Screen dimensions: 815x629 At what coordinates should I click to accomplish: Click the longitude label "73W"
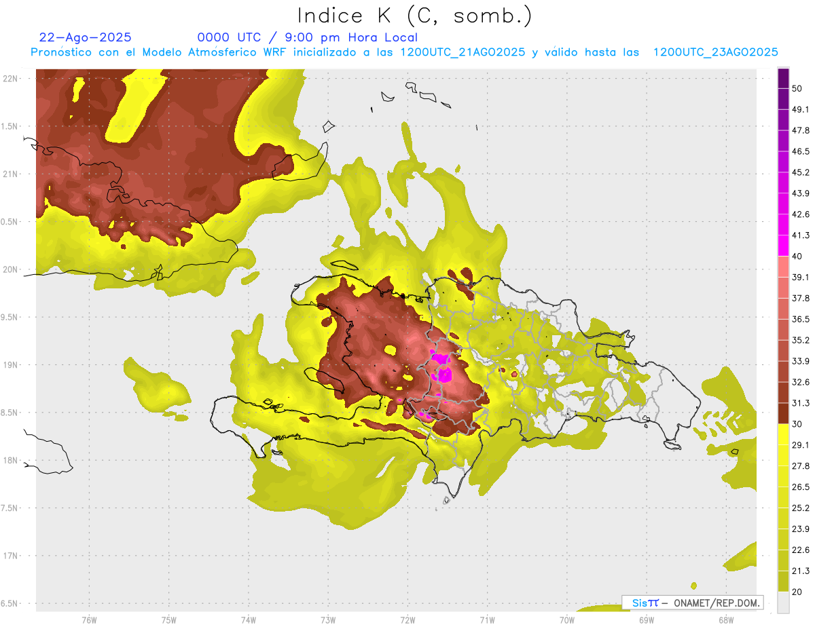pos(328,620)
